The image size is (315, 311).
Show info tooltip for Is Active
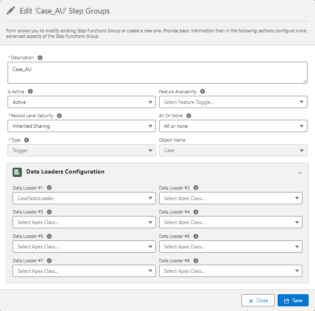point(30,92)
